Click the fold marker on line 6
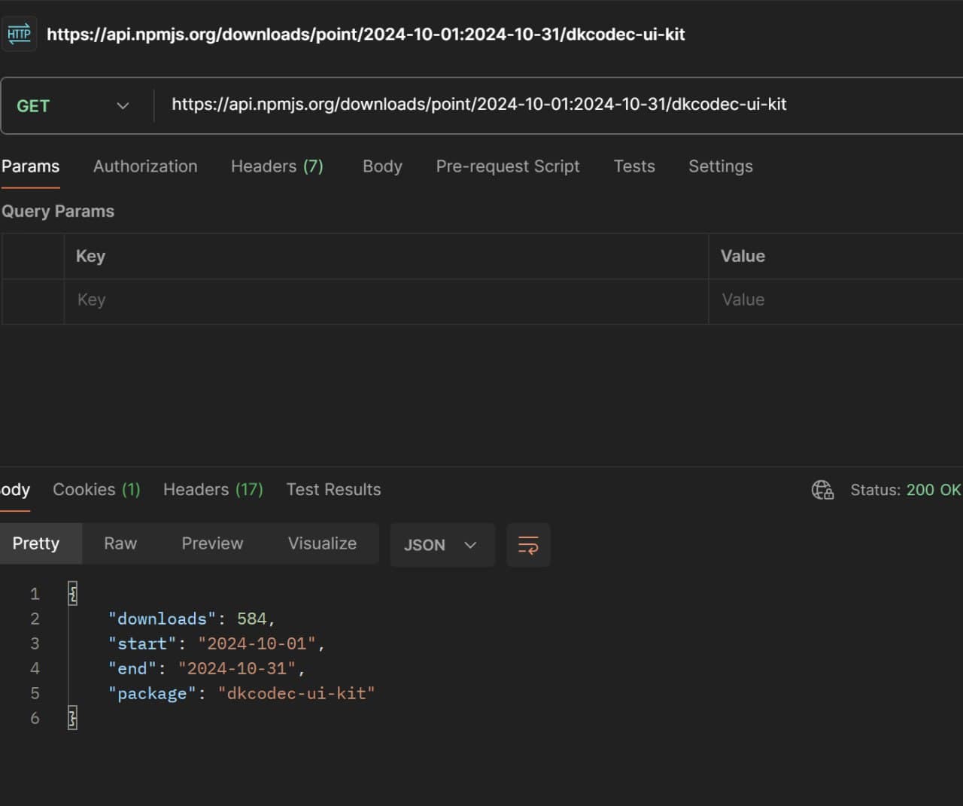The width and height of the screenshot is (963, 806). click(72, 718)
